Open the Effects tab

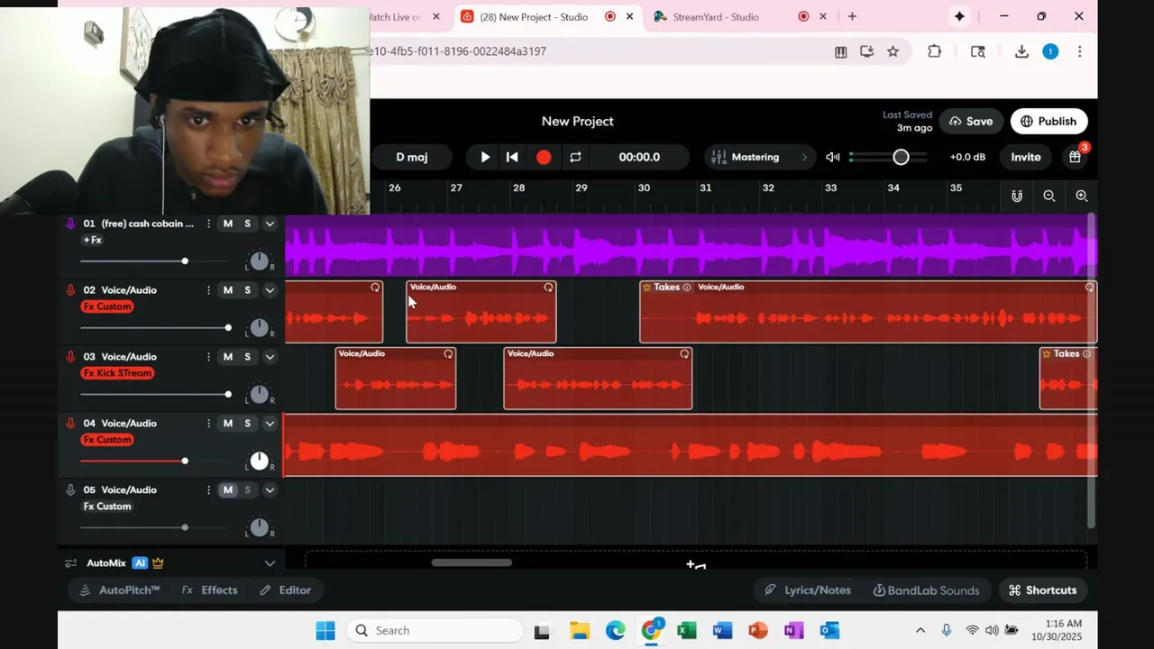[210, 590]
